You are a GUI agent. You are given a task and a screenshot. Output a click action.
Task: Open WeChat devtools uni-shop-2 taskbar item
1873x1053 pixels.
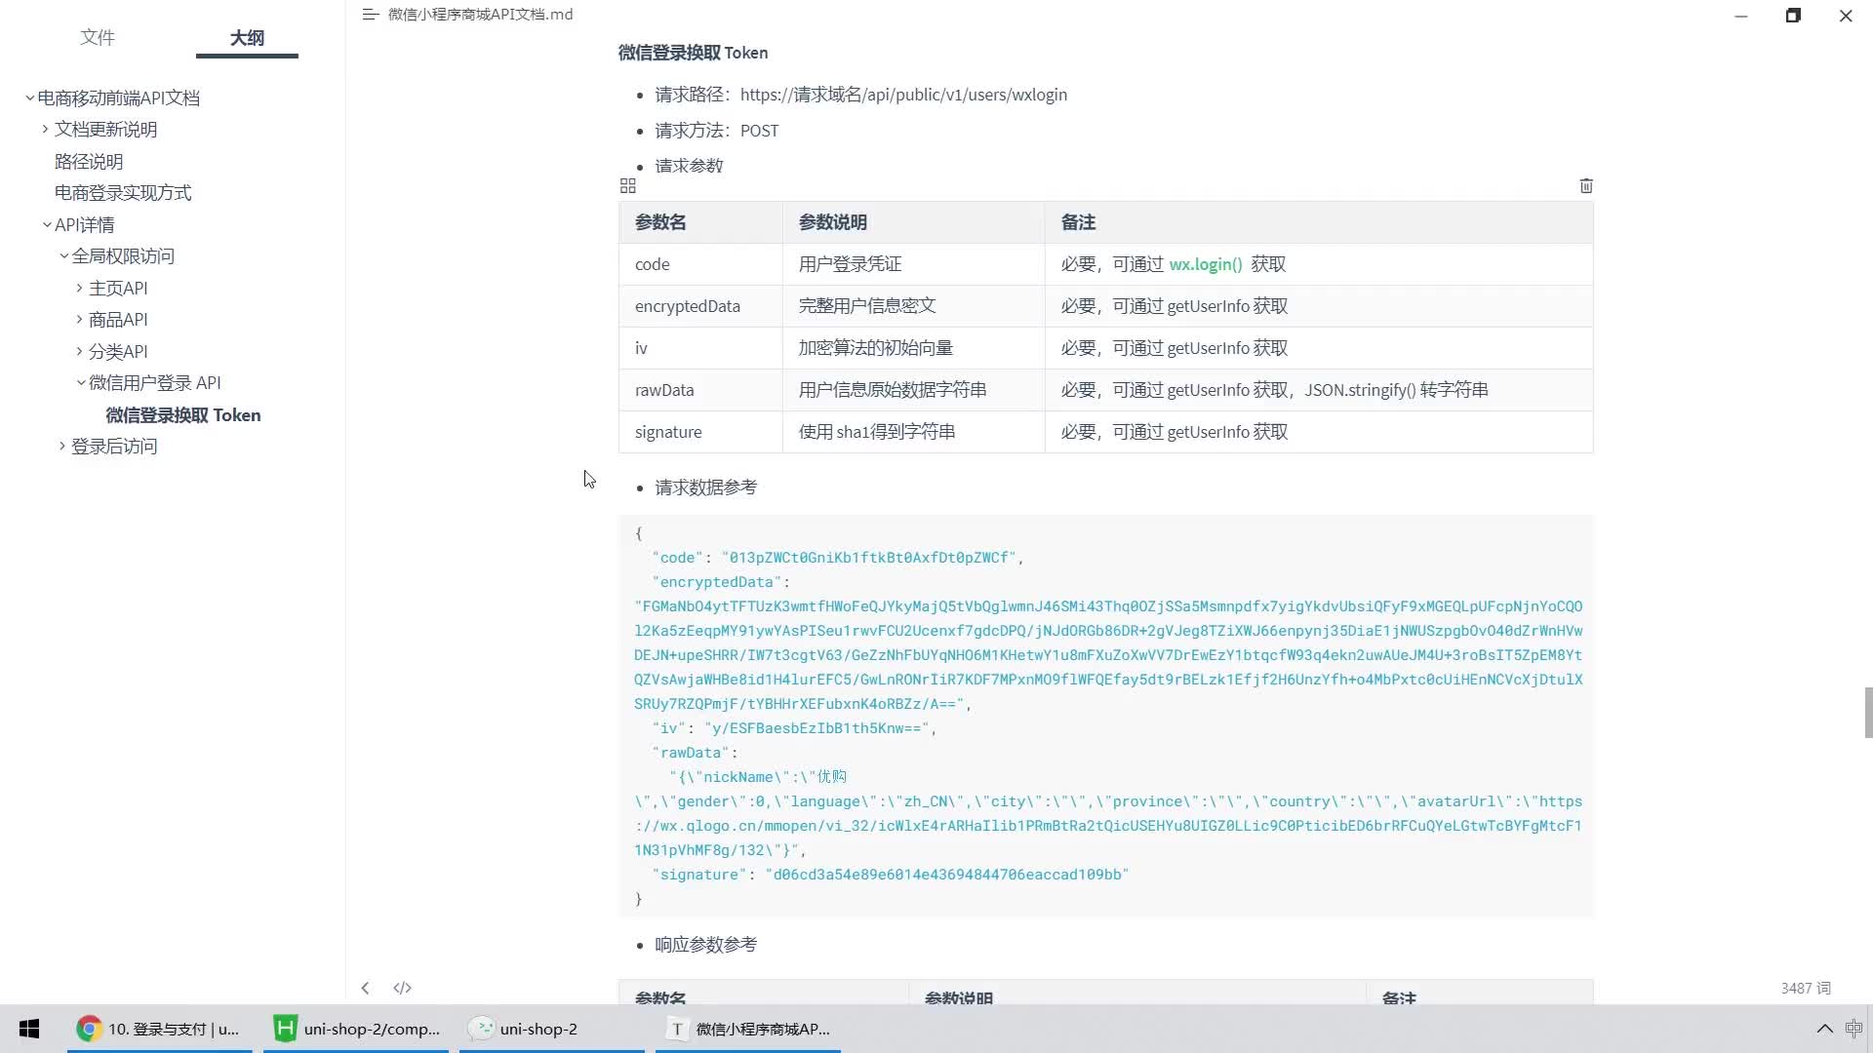pyautogui.click(x=552, y=1029)
